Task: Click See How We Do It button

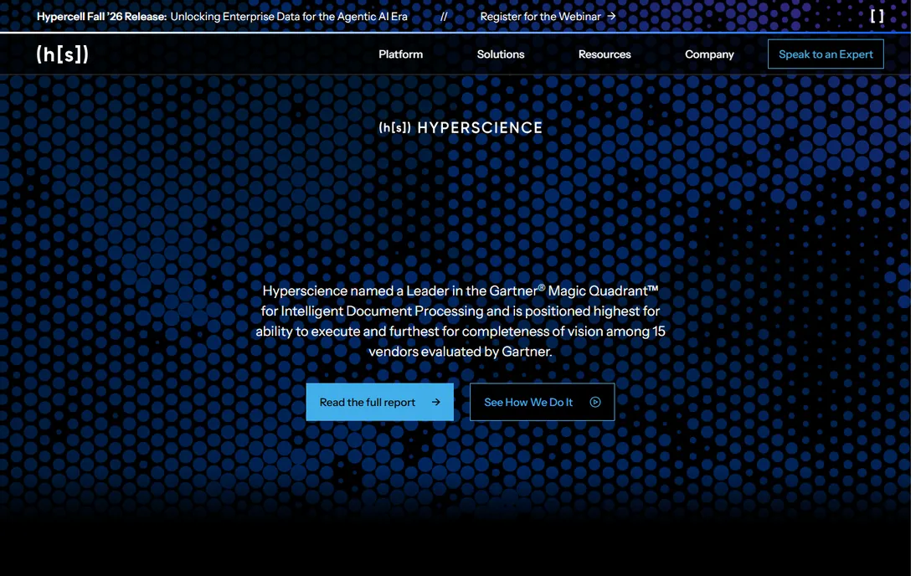Action: point(542,402)
